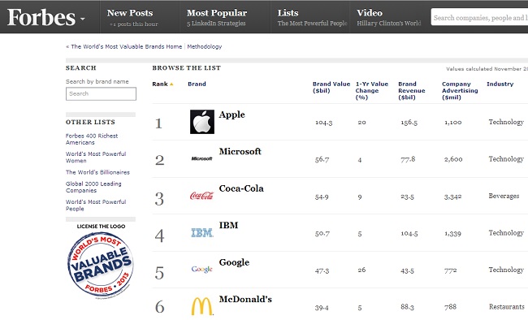Click the Google logo in row five

201,269
